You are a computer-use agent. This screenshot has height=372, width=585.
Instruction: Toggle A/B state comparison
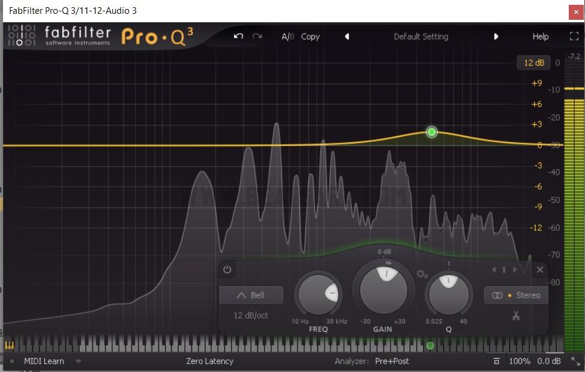pos(287,37)
